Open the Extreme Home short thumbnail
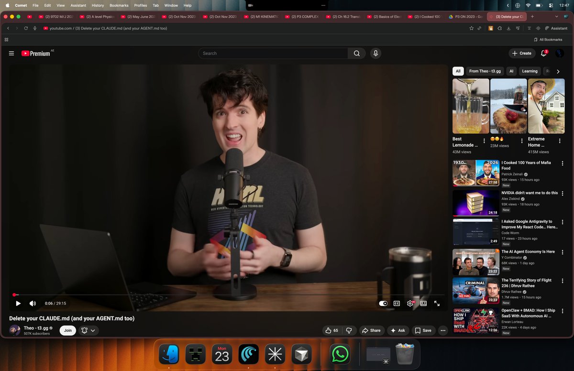This screenshot has height=371, width=574. pos(546,106)
